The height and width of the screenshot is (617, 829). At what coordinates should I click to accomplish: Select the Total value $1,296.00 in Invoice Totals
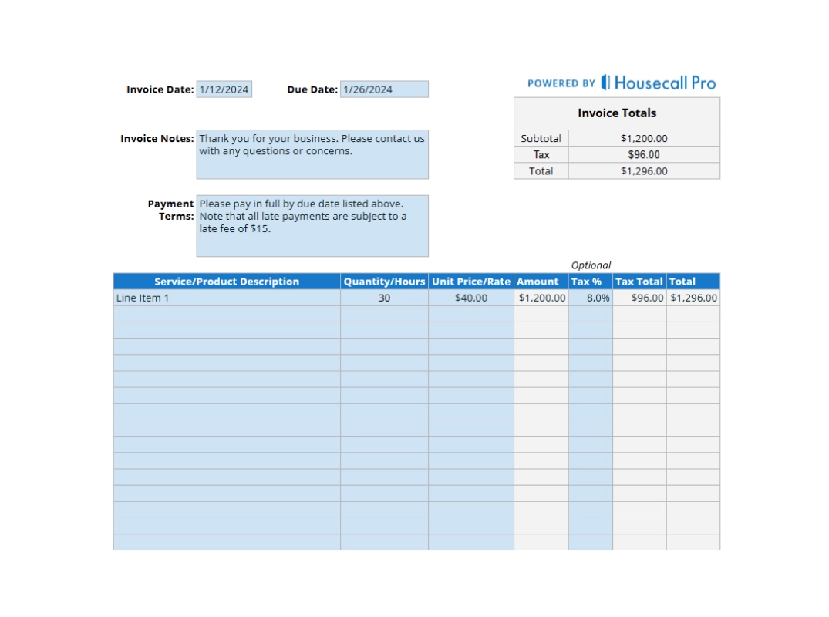click(x=643, y=170)
